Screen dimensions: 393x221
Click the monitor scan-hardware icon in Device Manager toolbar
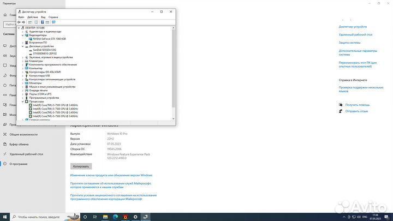tap(53, 22)
